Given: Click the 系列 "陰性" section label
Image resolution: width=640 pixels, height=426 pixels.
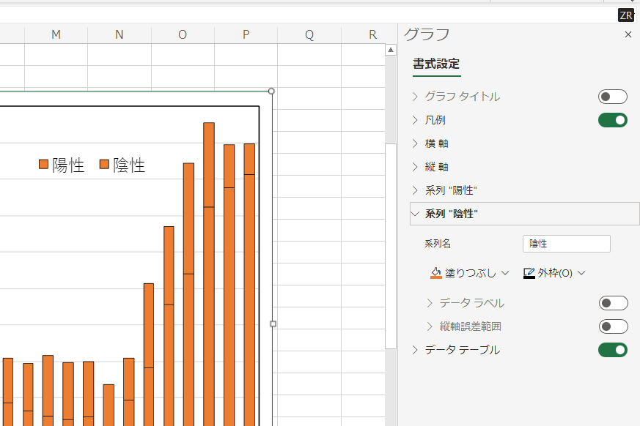Looking at the screenshot, I should pyautogui.click(x=452, y=214).
